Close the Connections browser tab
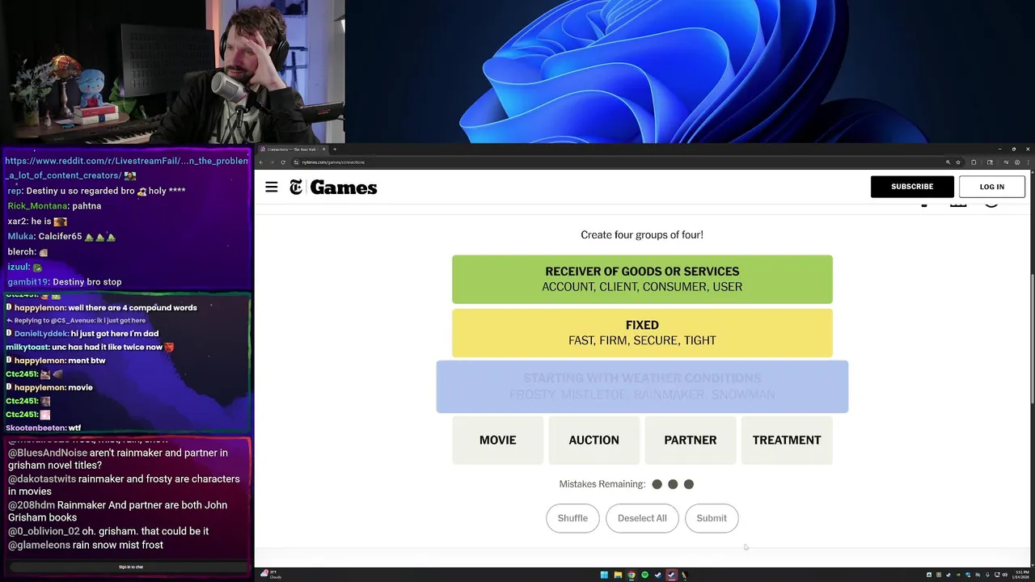This screenshot has height=582, width=1035. [323, 149]
